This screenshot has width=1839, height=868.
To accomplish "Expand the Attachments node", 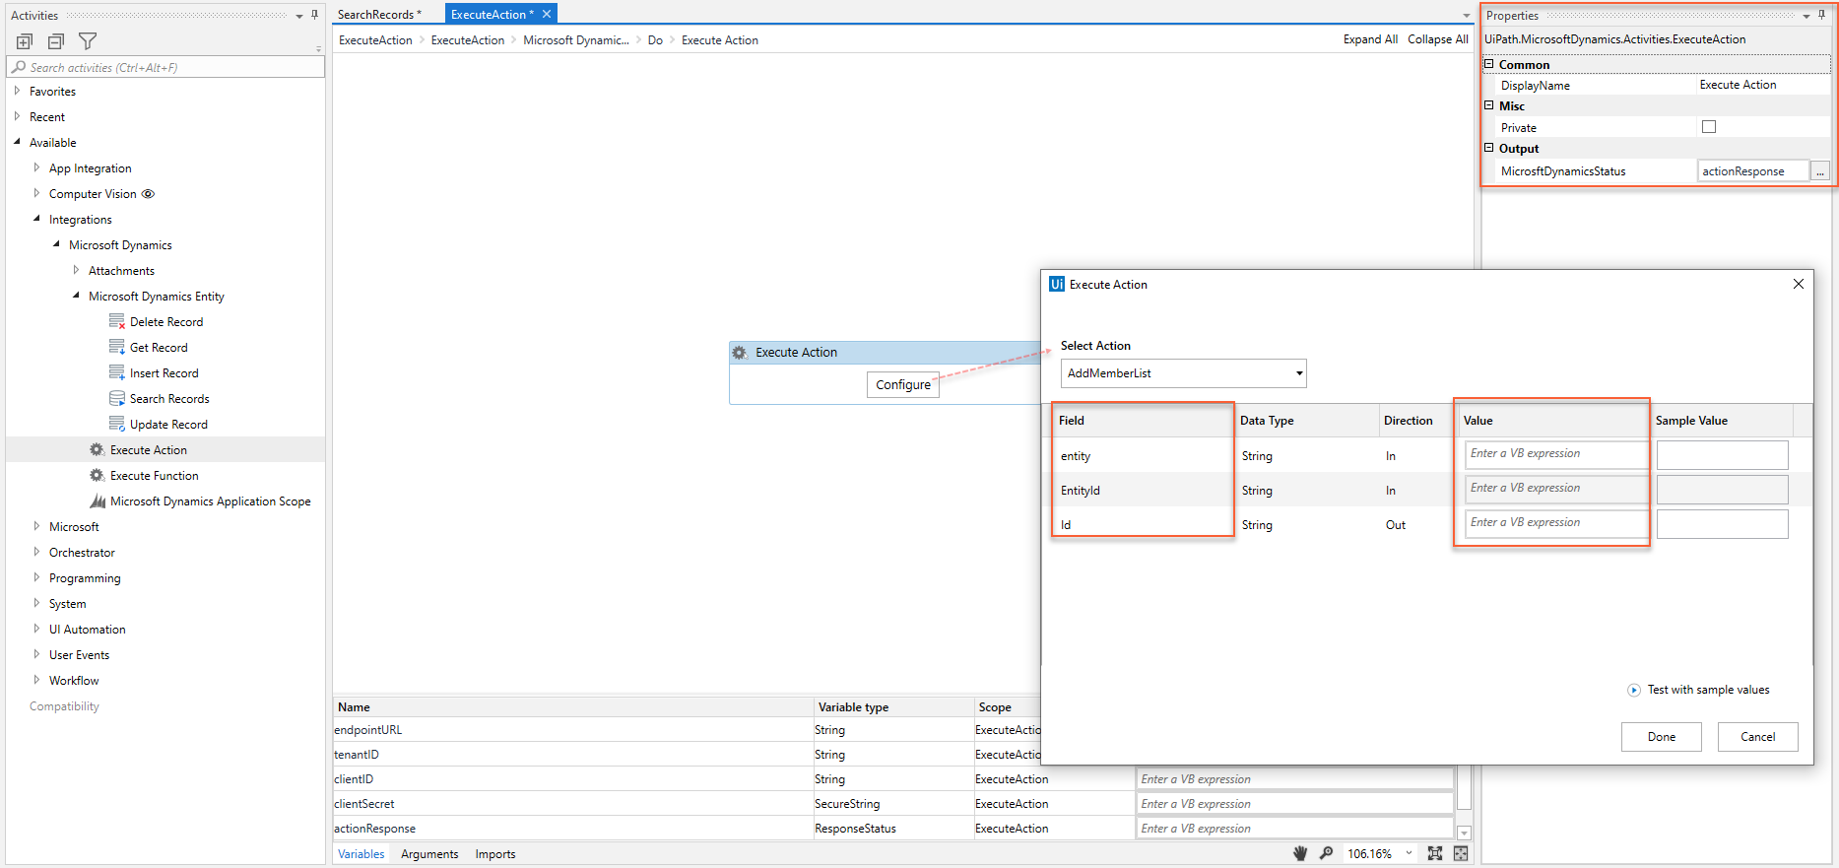I will pos(76,270).
